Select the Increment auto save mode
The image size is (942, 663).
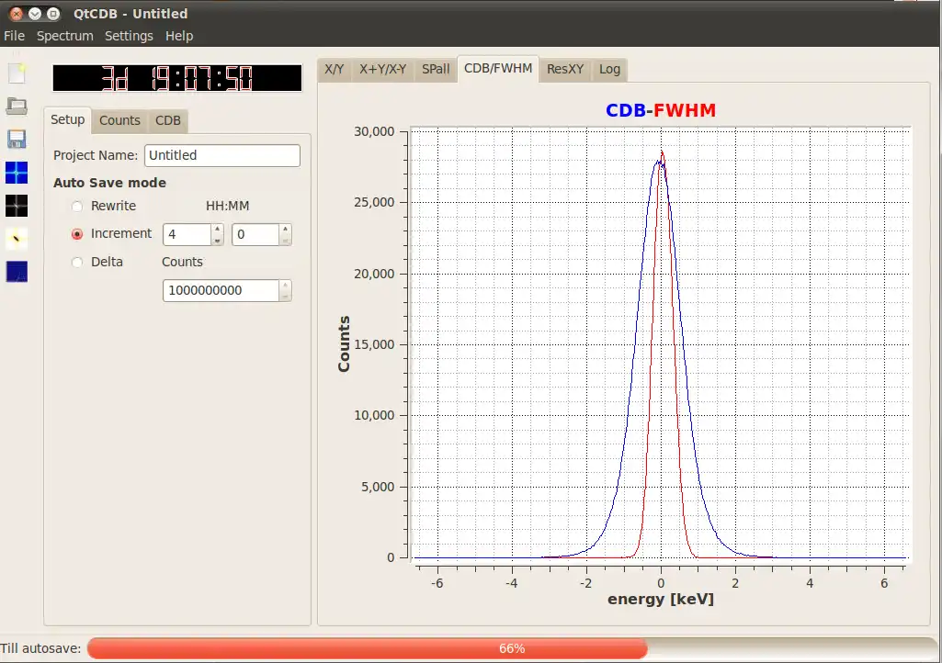click(x=77, y=234)
